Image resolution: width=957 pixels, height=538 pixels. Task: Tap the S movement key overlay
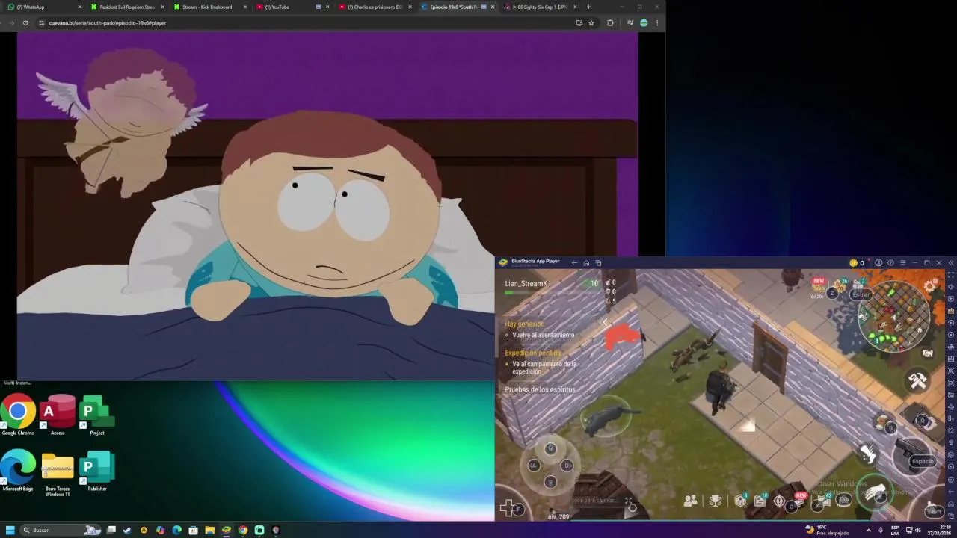coord(550,482)
